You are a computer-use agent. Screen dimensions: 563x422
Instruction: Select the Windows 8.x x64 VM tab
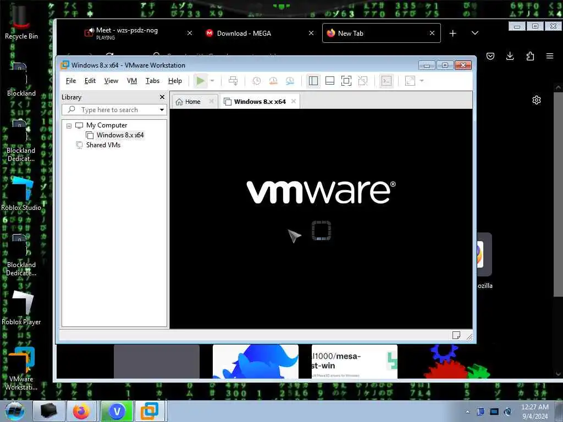[260, 102]
